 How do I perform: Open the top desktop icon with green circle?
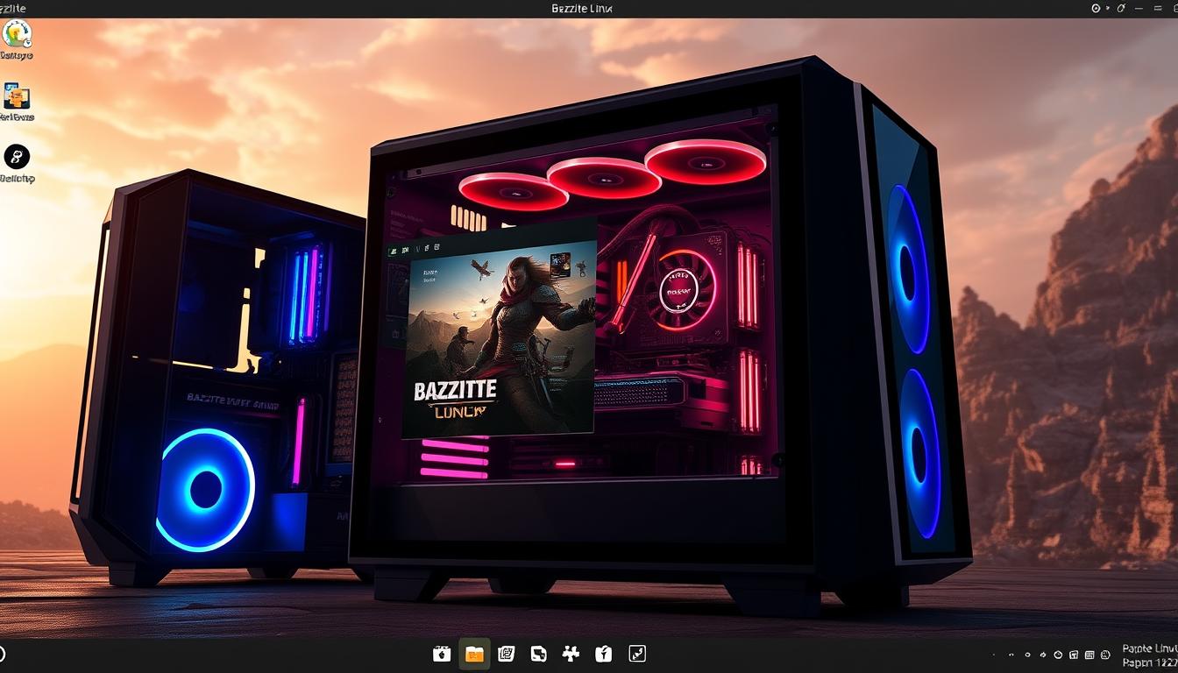[x=17, y=34]
